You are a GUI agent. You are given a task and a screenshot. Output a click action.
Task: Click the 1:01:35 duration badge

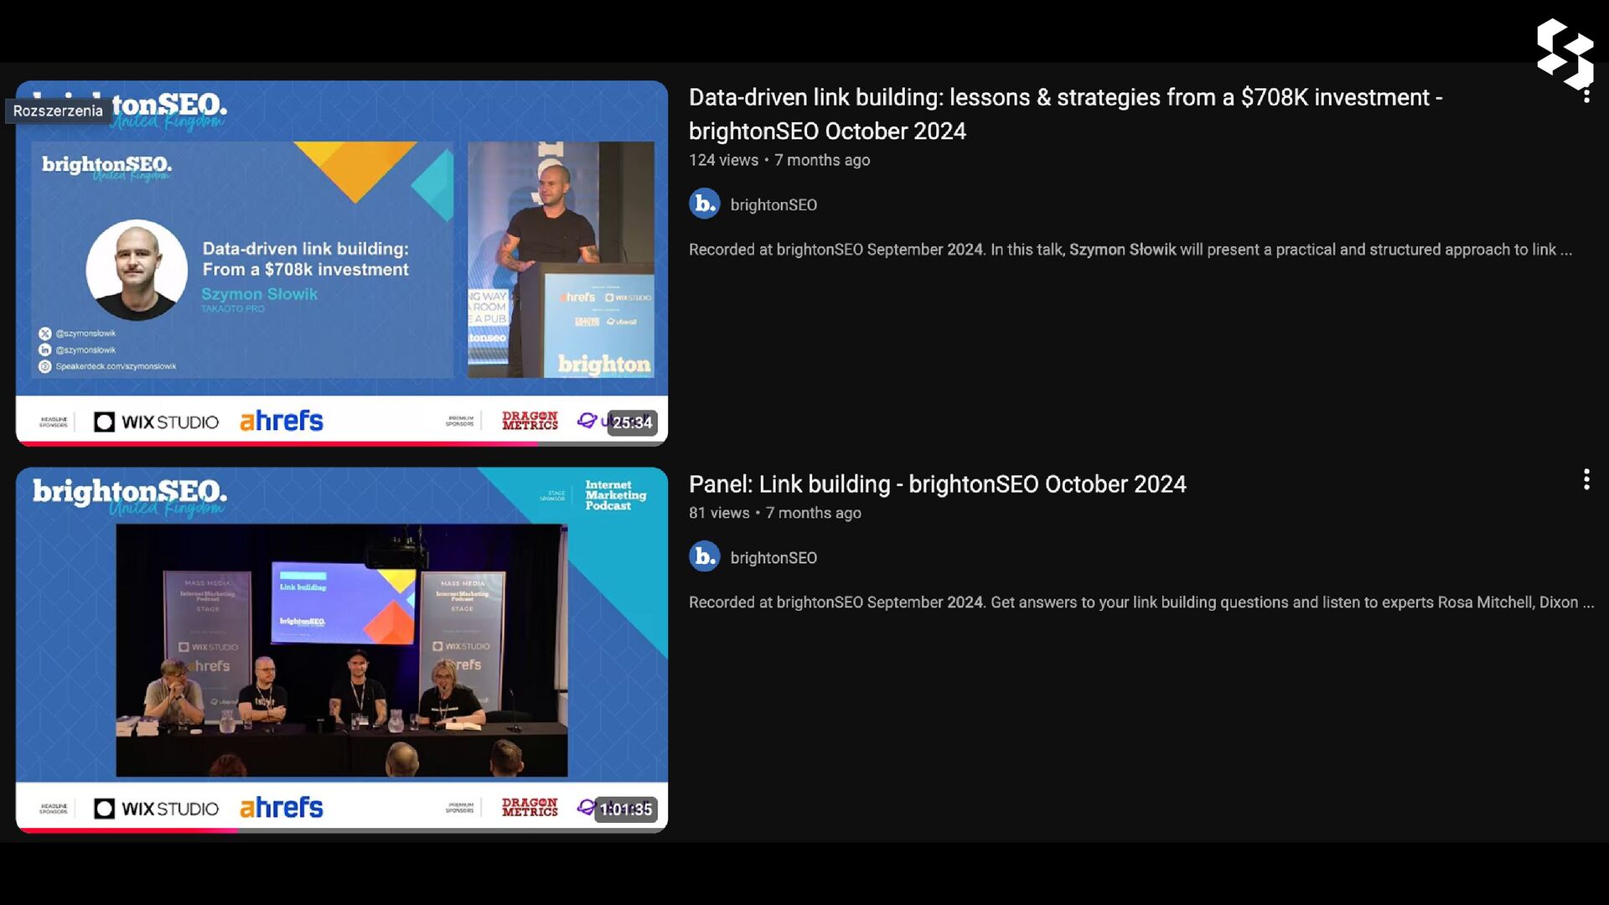[x=625, y=809]
